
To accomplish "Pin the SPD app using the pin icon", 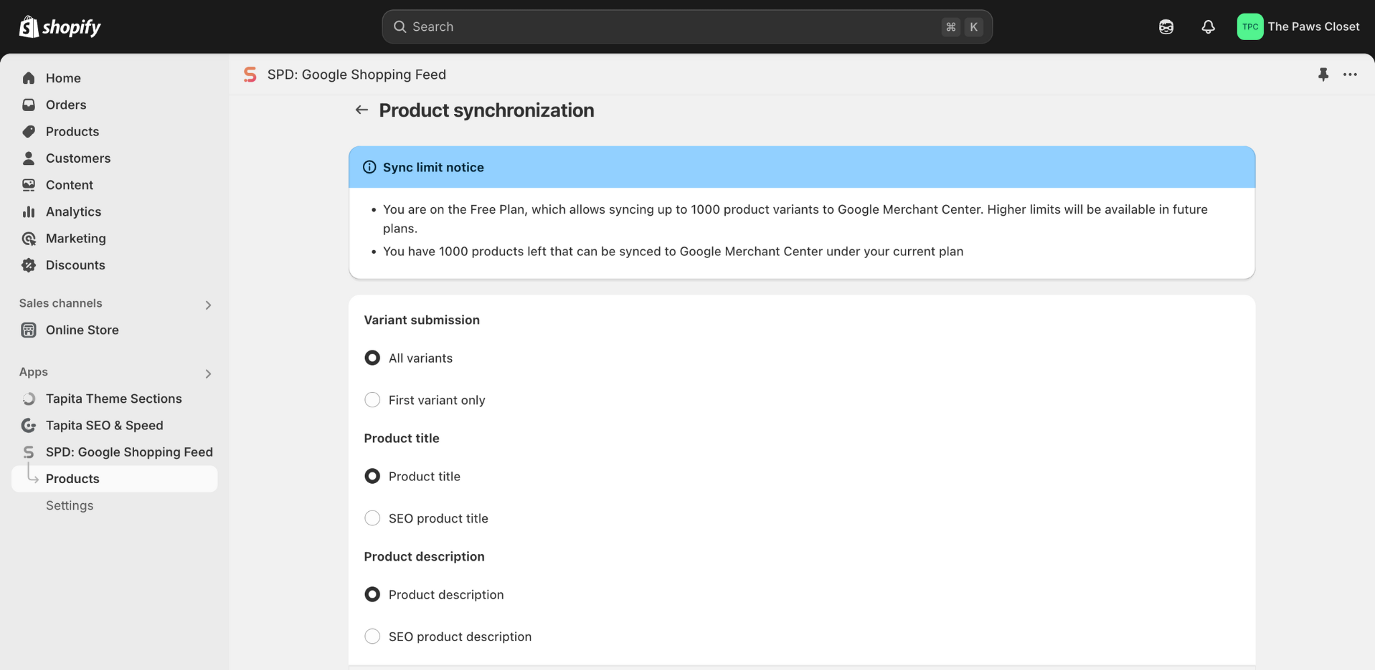I will pyautogui.click(x=1323, y=74).
